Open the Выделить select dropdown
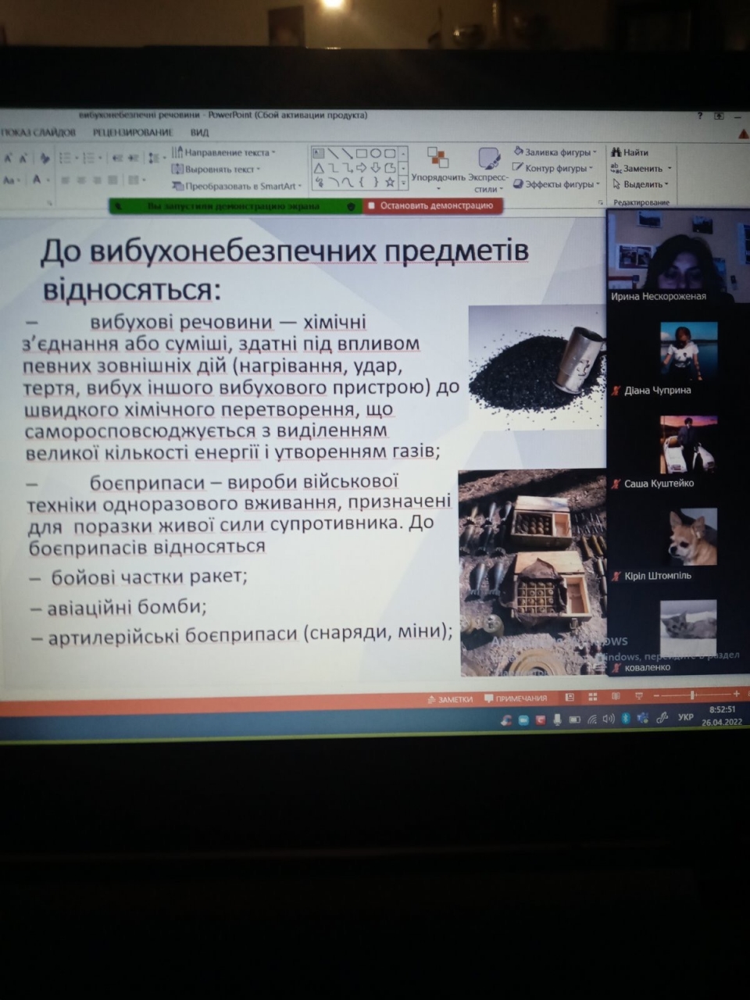This screenshot has height=1000, width=750. click(x=640, y=184)
